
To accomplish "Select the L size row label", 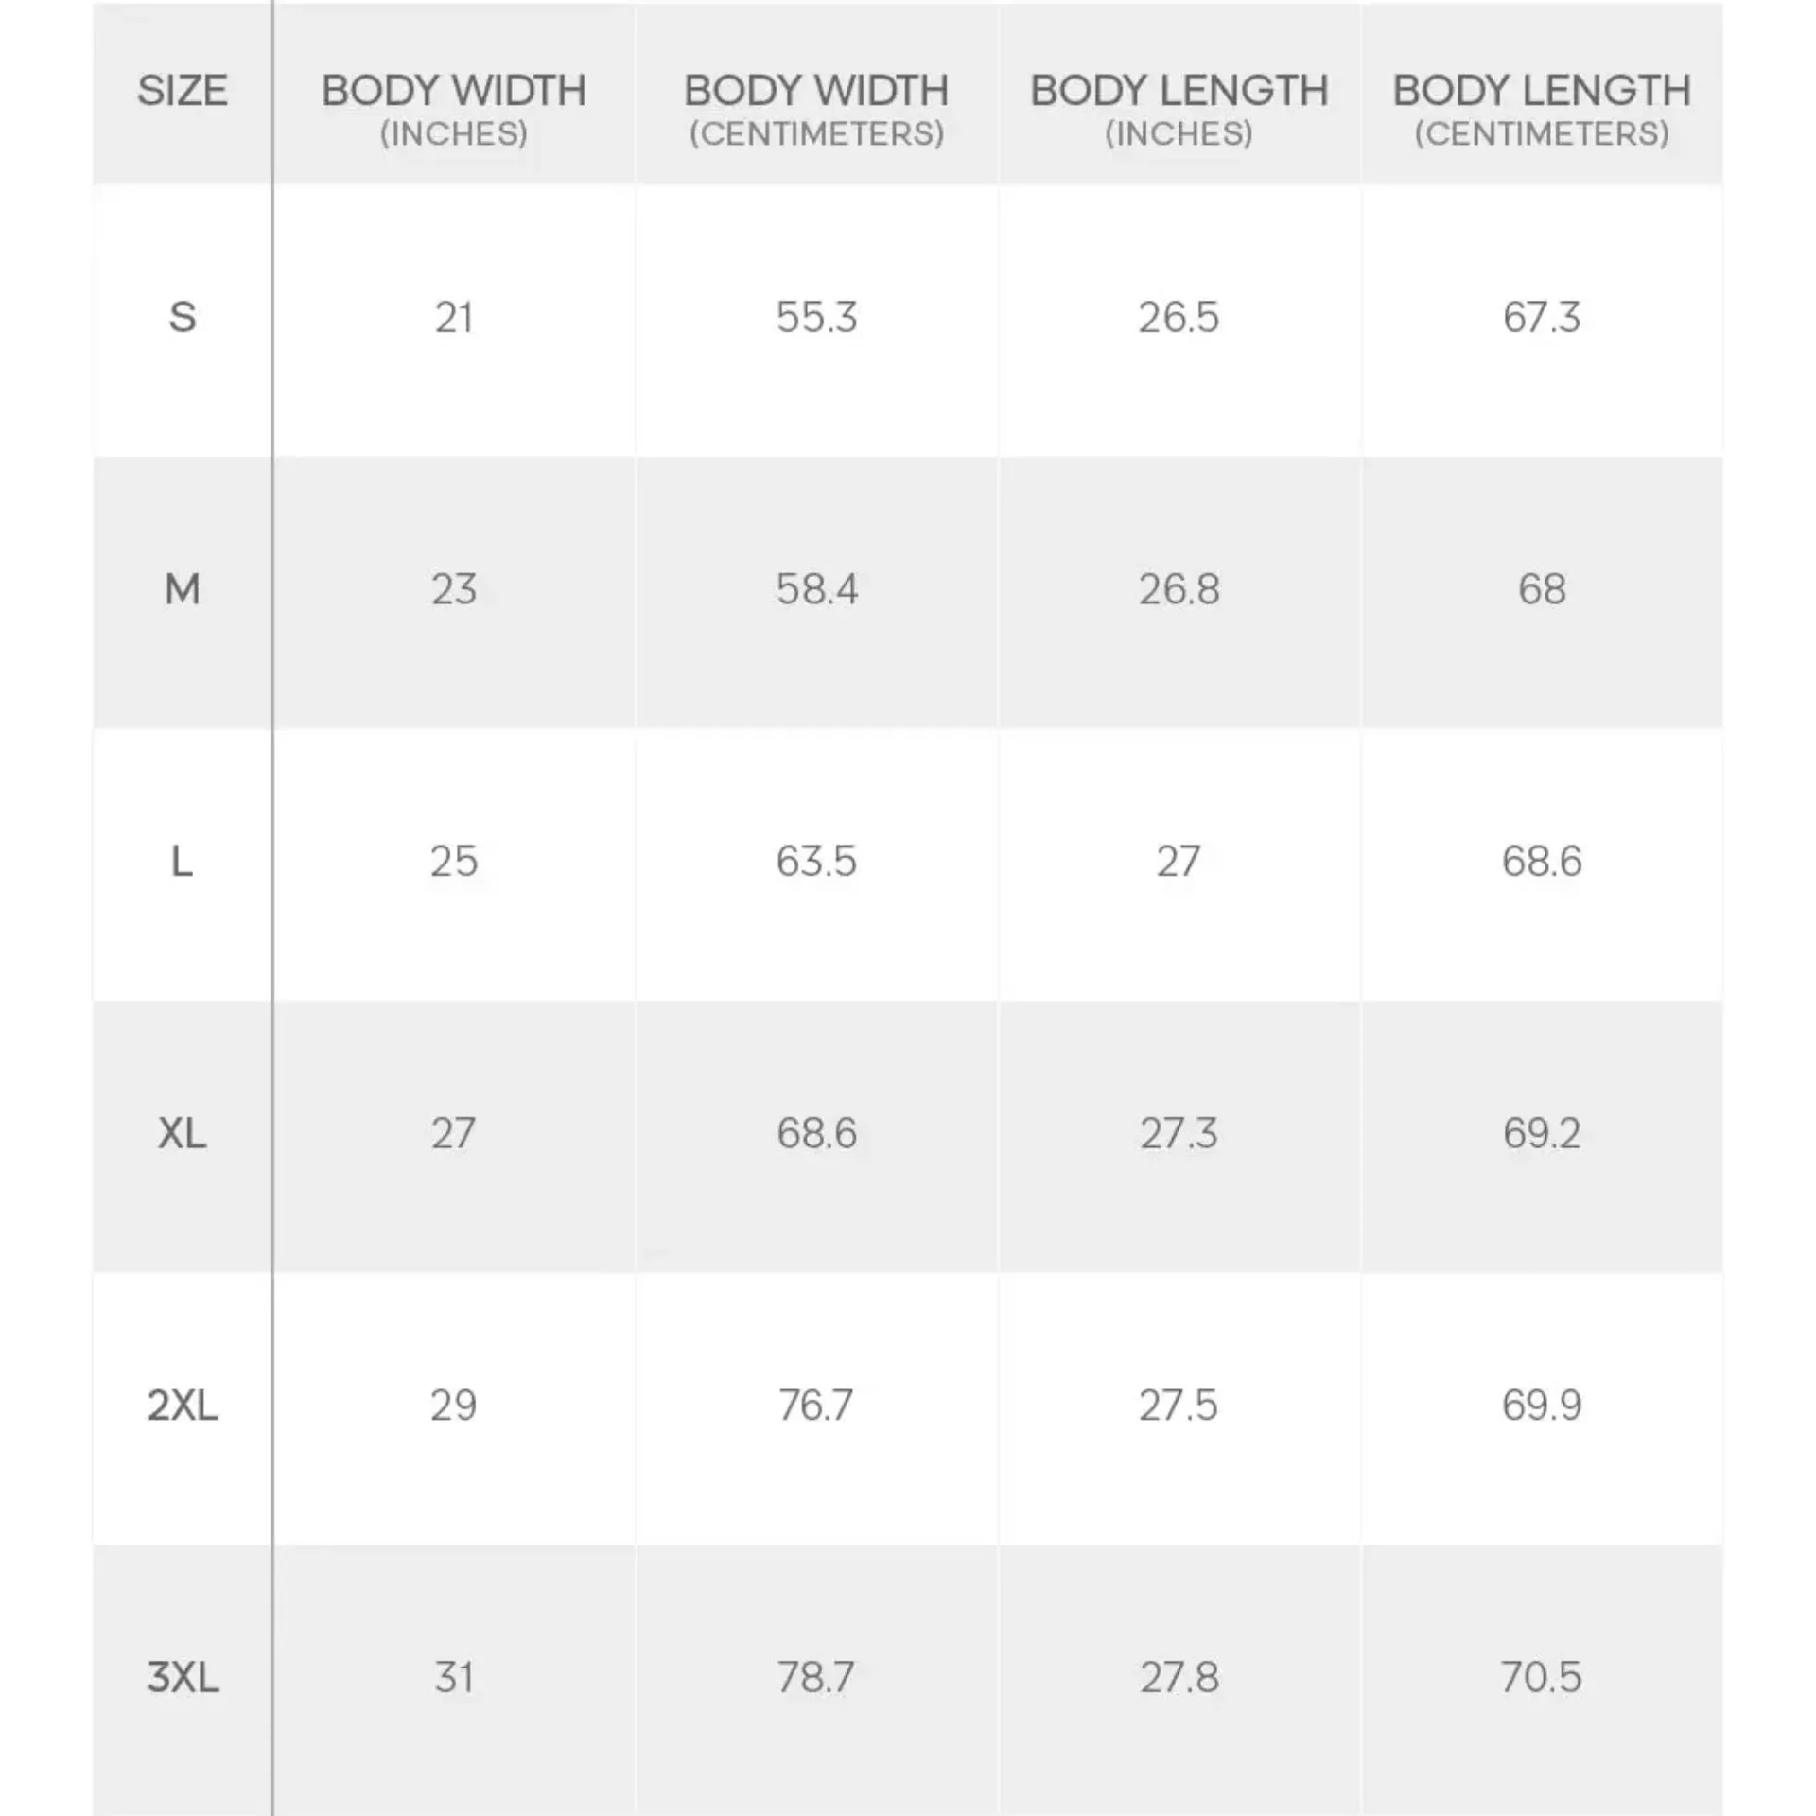I will click(x=182, y=862).
